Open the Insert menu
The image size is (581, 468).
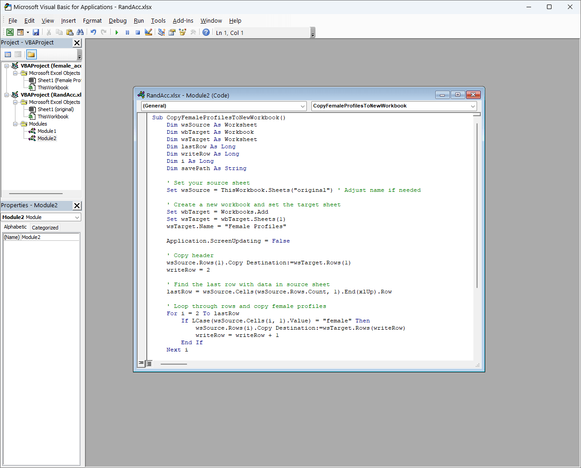coord(69,20)
